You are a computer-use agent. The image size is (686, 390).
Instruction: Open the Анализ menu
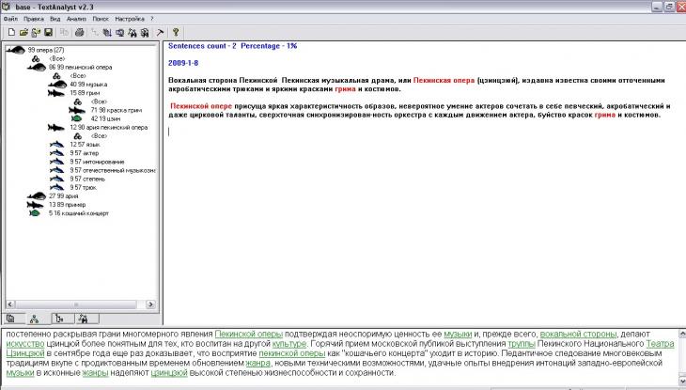pyautogui.click(x=76, y=19)
